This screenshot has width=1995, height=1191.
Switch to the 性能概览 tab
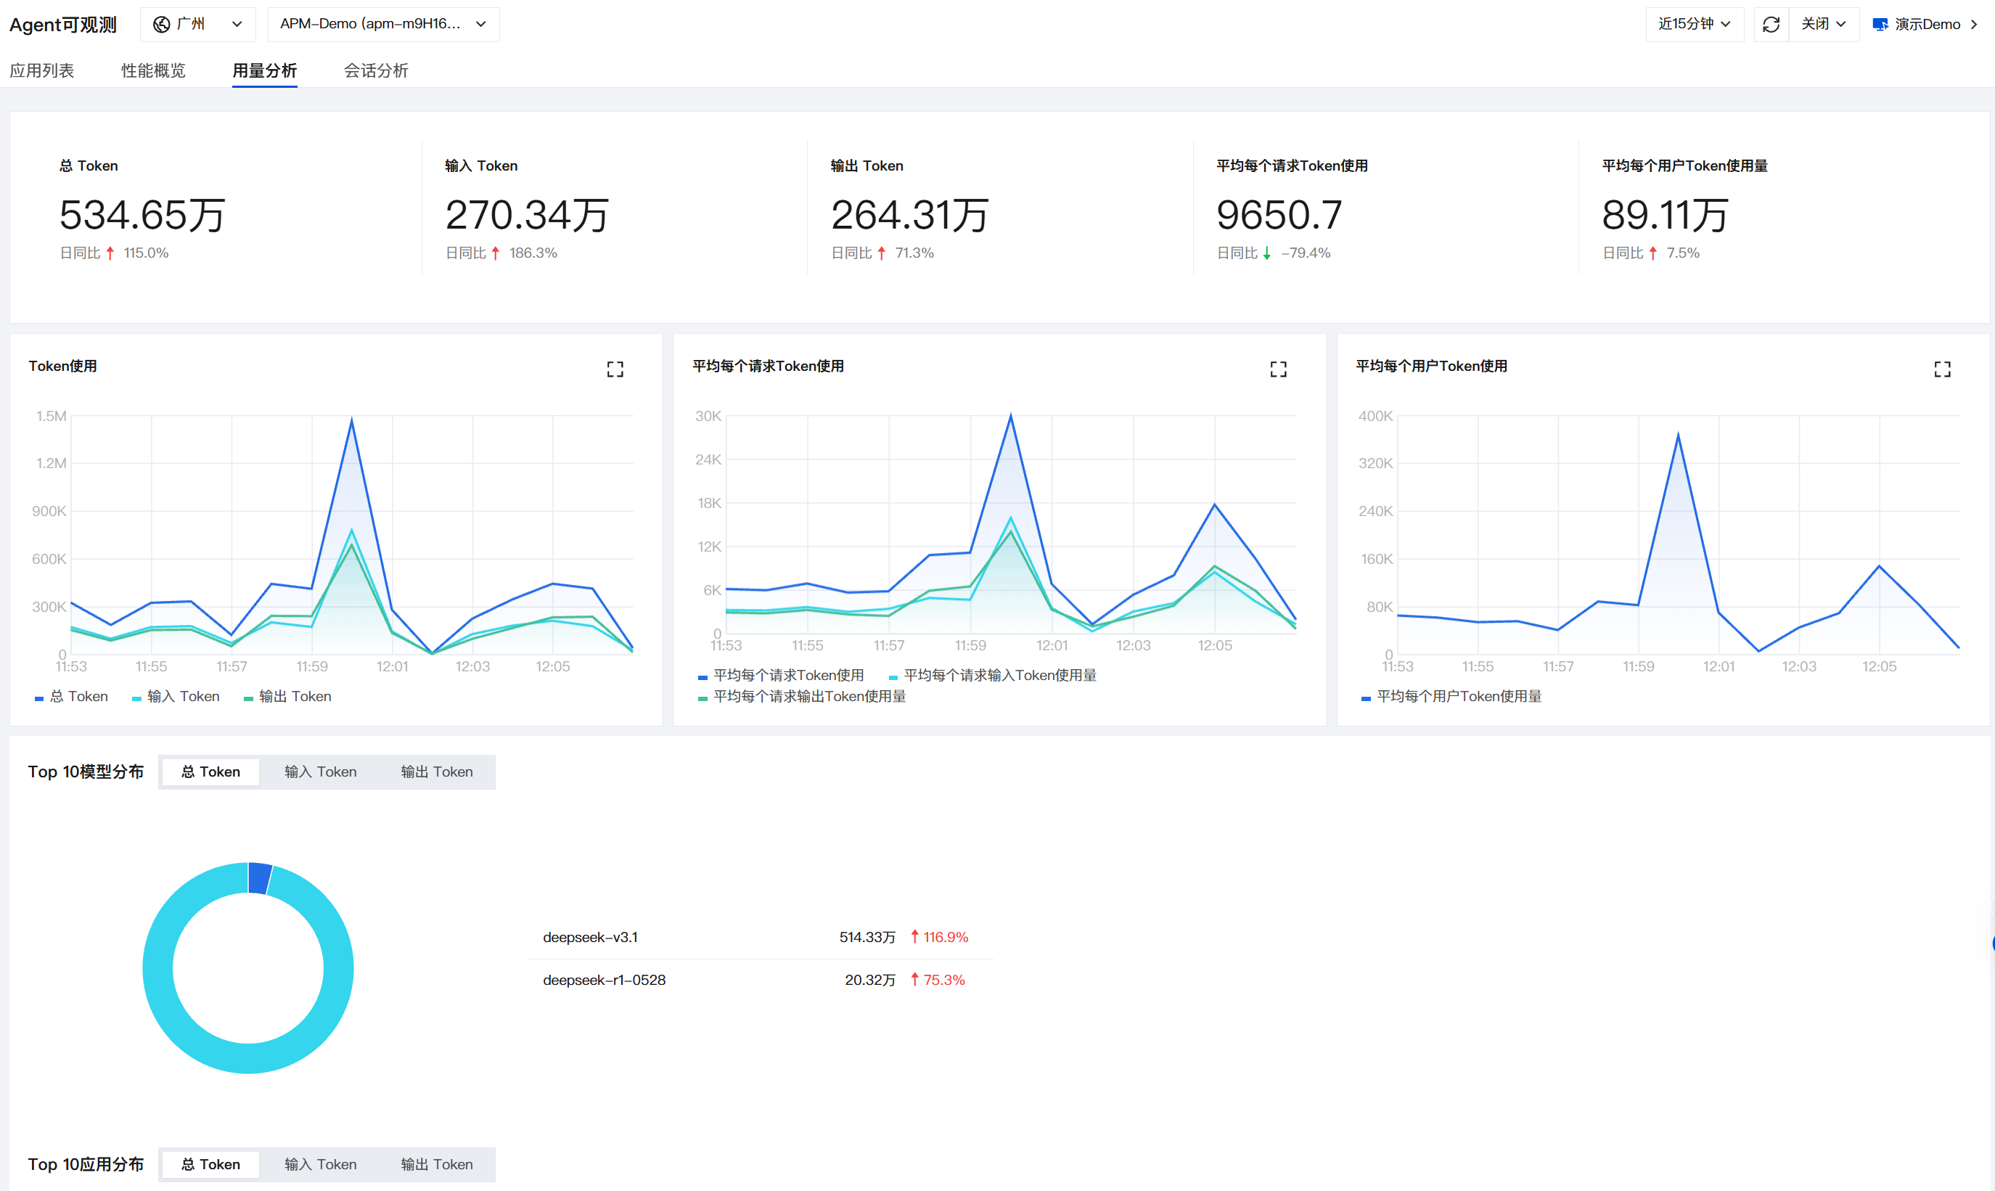pyautogui.click(x=153, y=70)
